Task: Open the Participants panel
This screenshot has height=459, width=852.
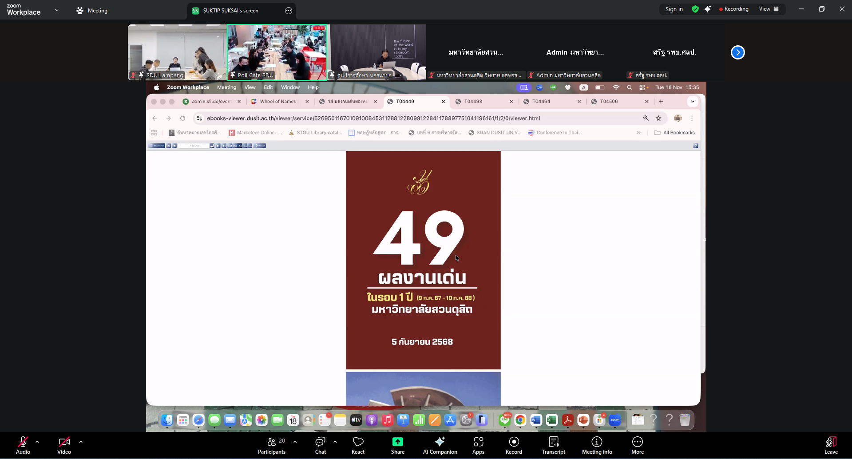Action: tap(271, 445)
